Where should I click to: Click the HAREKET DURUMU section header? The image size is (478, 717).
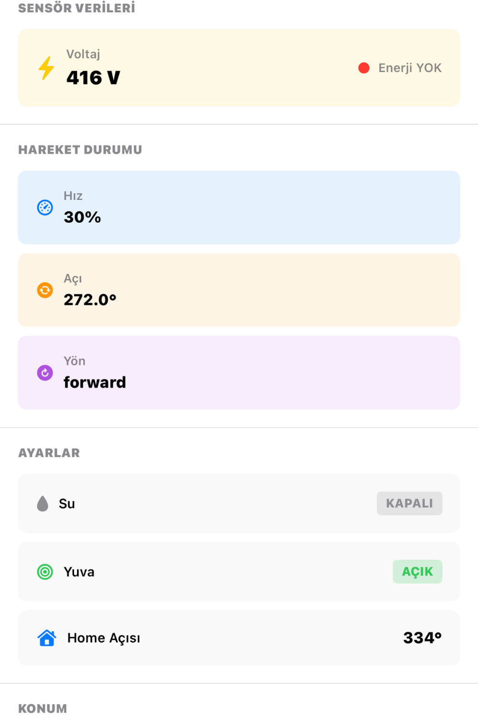click(80, 150)
